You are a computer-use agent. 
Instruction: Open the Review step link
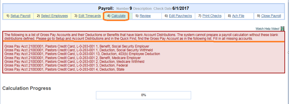(145, 16)
